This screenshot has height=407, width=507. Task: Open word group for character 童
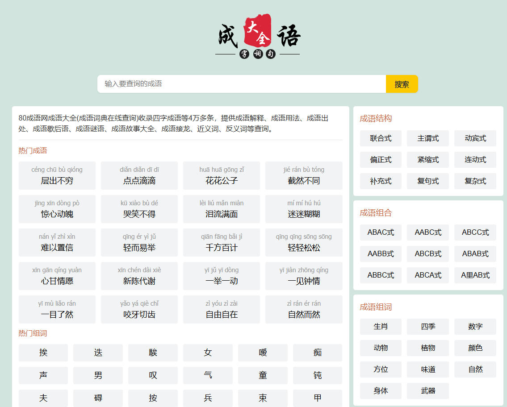click(x=263, y=375)
